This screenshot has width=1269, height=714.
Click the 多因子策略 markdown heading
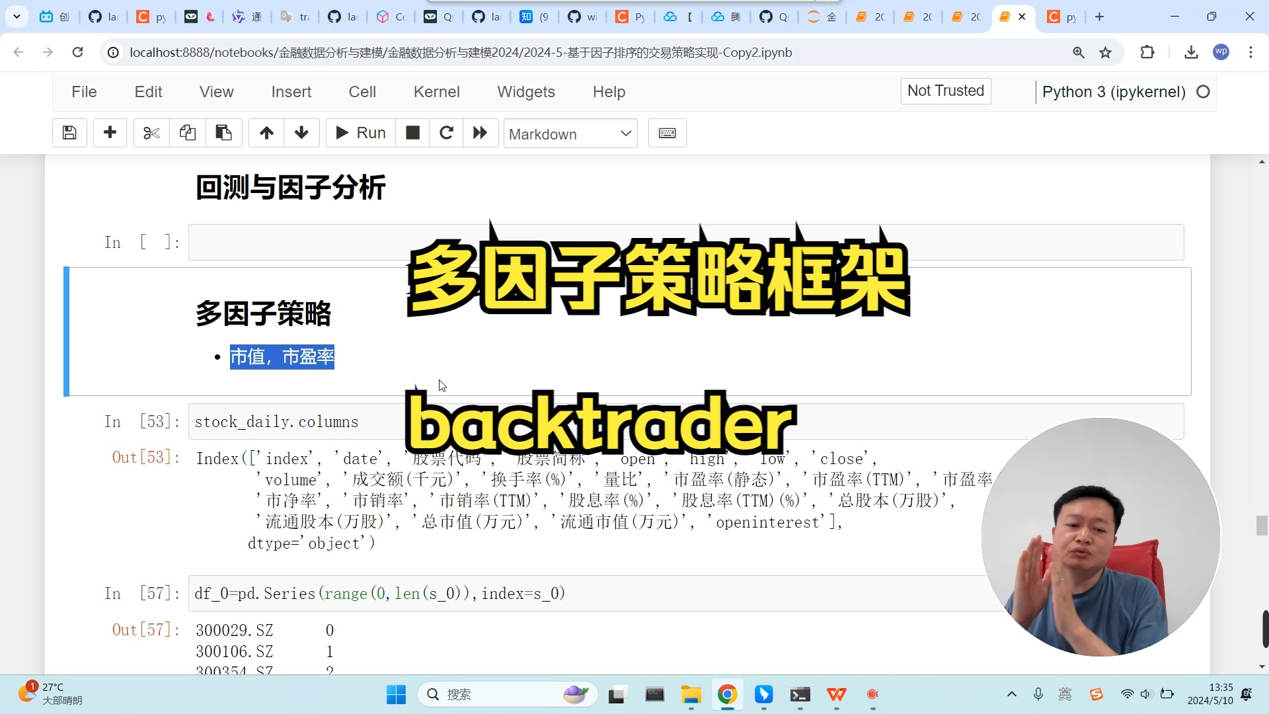pyautogui.click(x=263, y=313)
